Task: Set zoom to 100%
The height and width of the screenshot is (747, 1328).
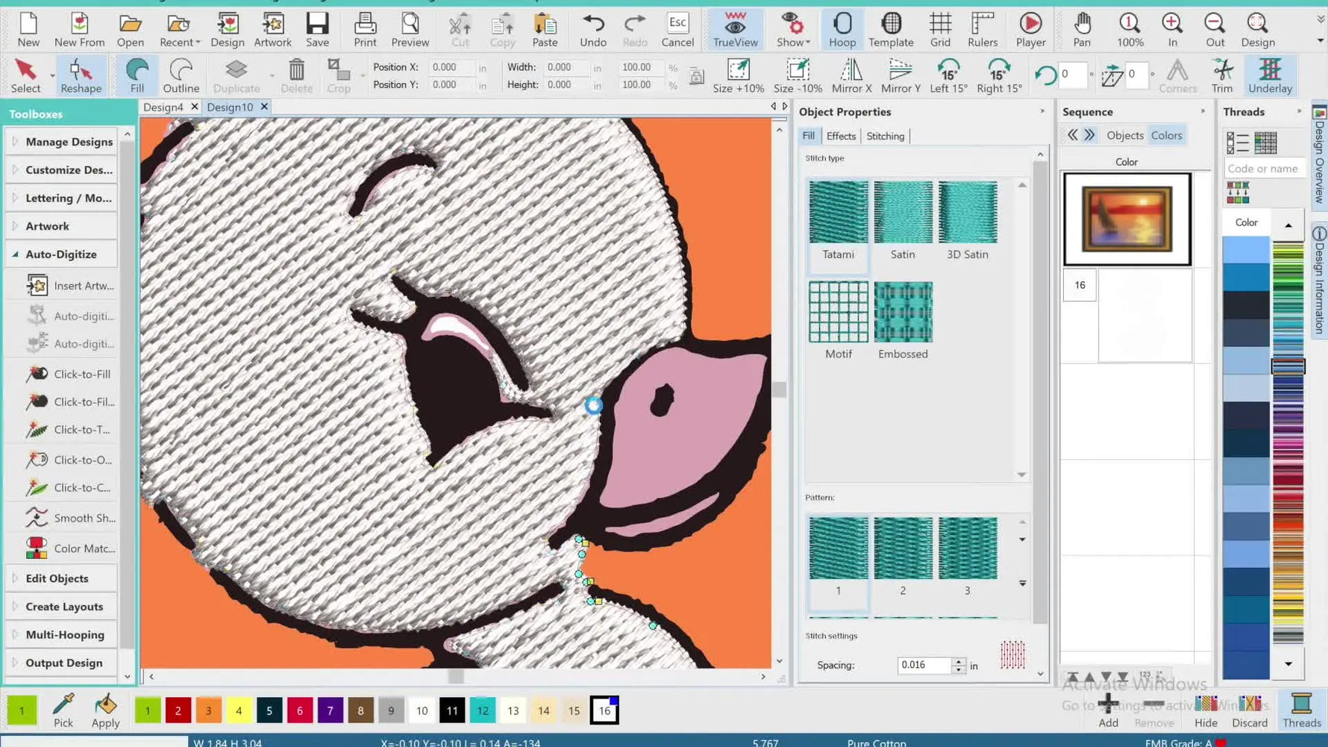Action: (x=1130, y=30)
